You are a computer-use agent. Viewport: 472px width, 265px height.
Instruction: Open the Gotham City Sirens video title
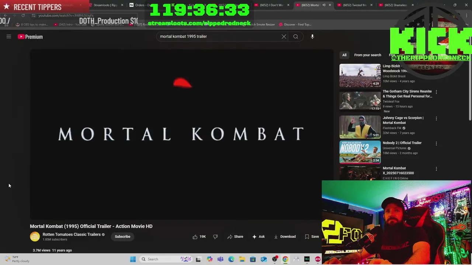(407, 94)
